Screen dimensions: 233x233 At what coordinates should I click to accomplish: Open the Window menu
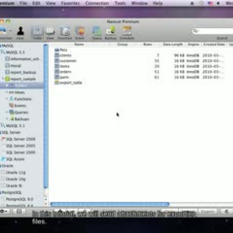click(x=139, y=3)
